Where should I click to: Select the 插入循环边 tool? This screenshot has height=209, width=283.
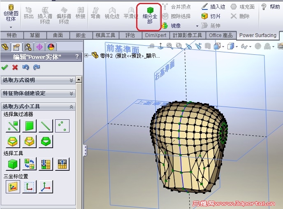tap(45, 16)
